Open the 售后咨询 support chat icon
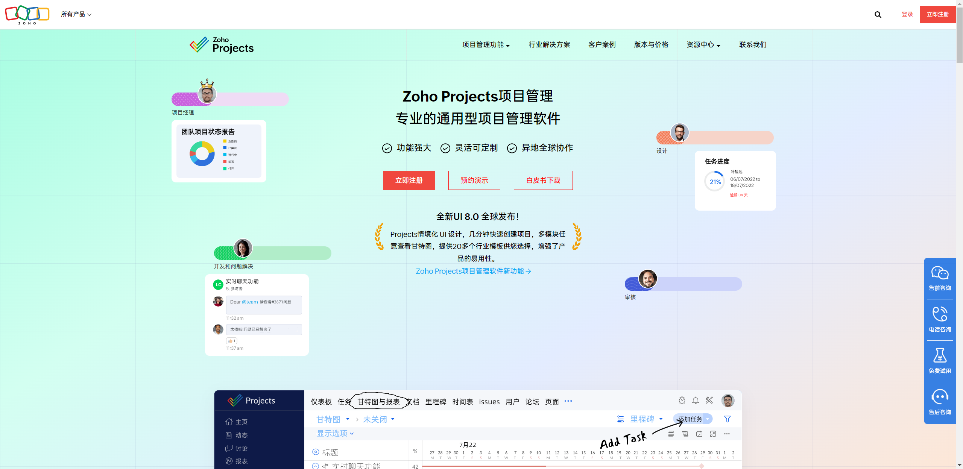This screenshot has width=963, height=469. pyautogui.click(x=940, y=397)
